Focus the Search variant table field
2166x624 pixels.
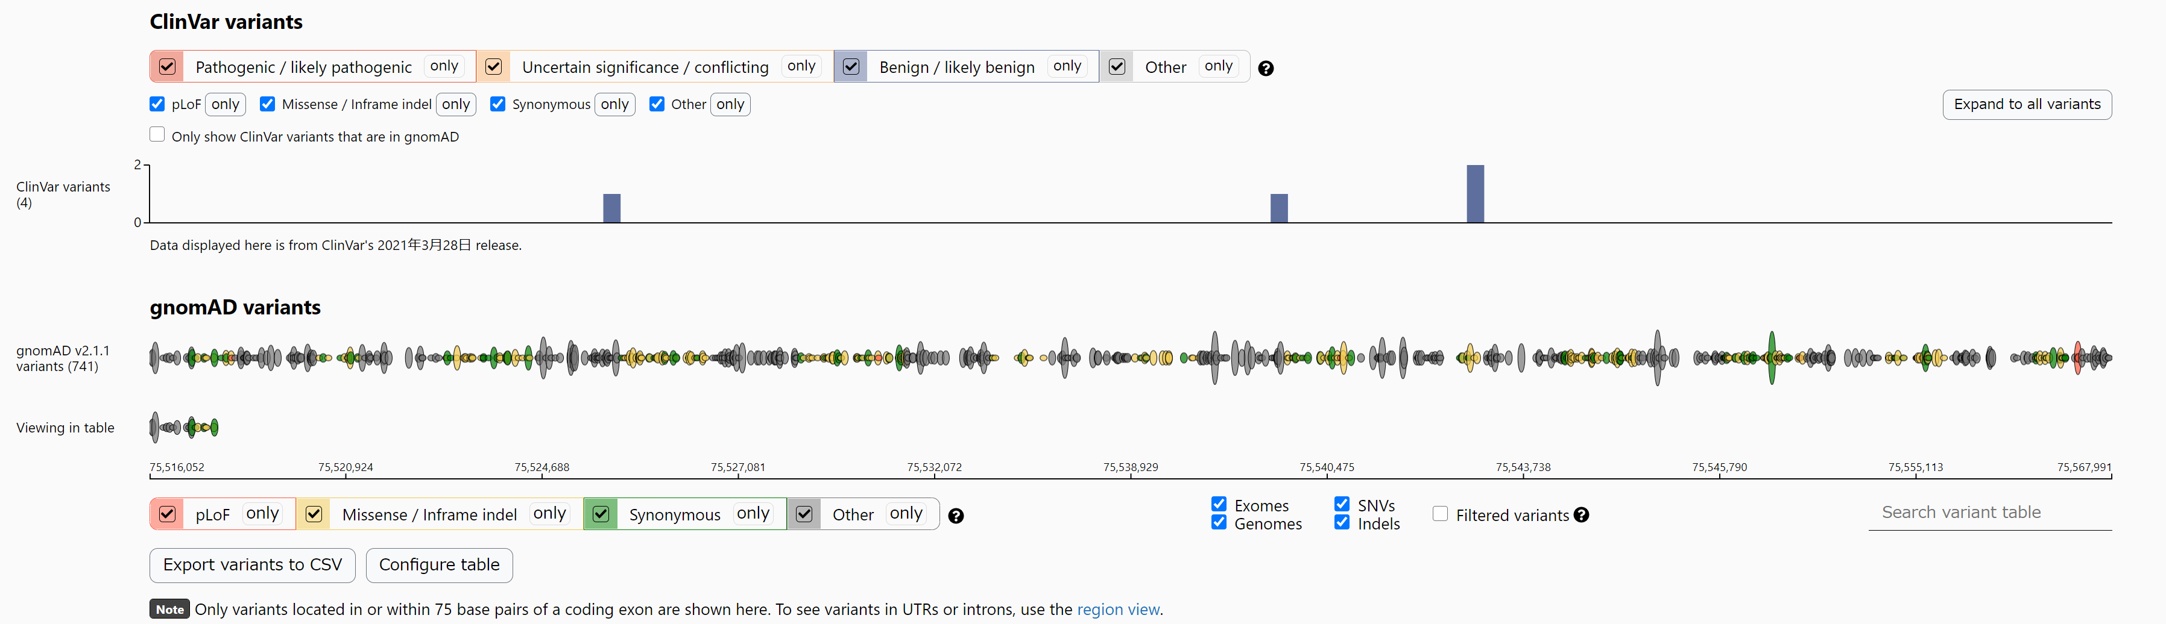[x=1989, y=513]
